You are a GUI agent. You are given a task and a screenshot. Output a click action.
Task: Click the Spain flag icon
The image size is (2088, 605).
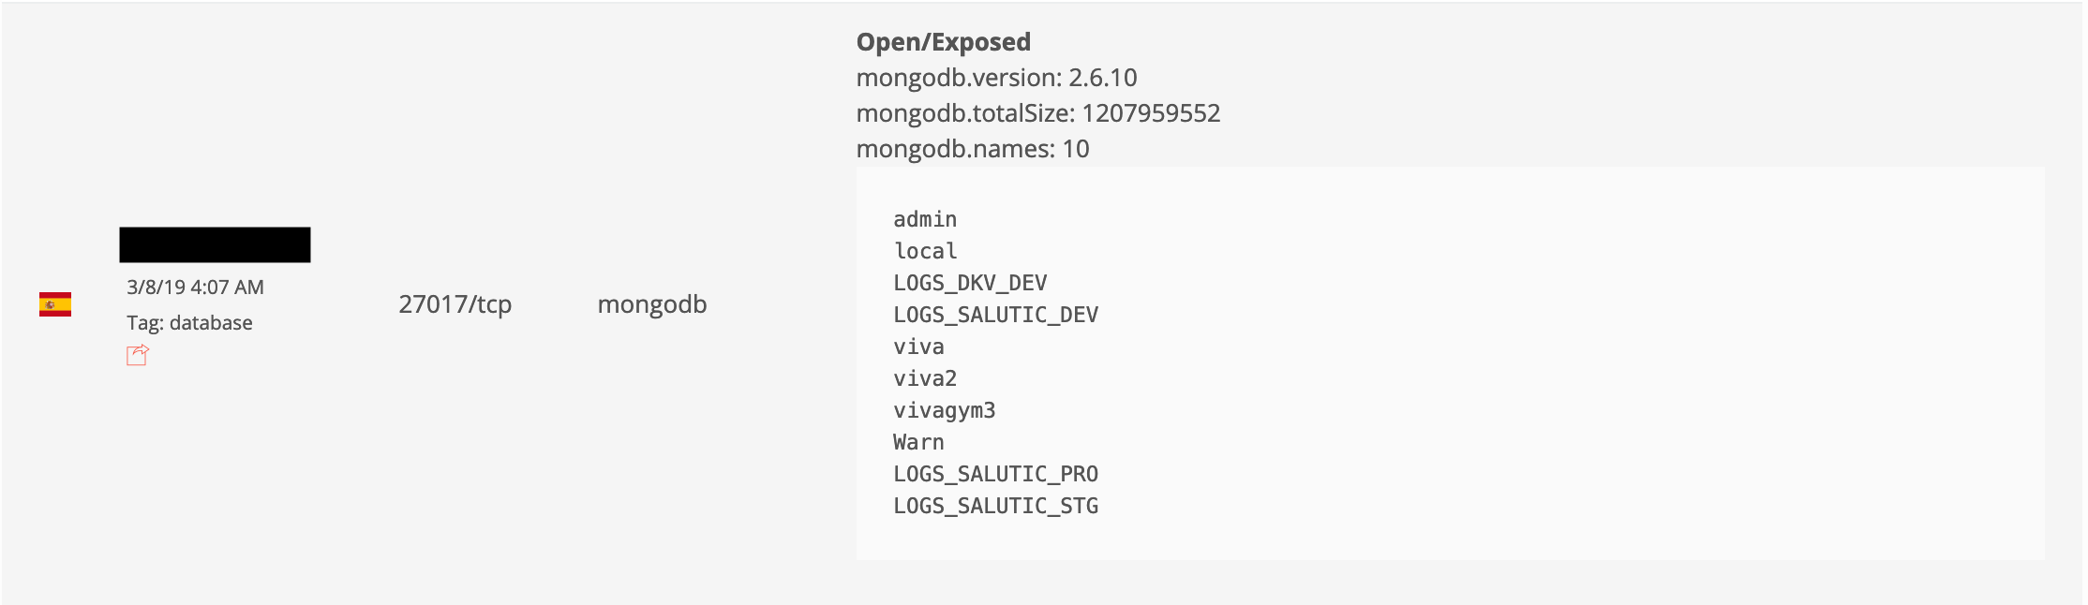[x=55, y=304]
